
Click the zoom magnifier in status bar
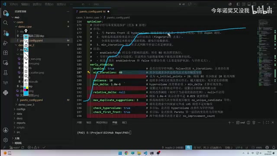[189, 147]
